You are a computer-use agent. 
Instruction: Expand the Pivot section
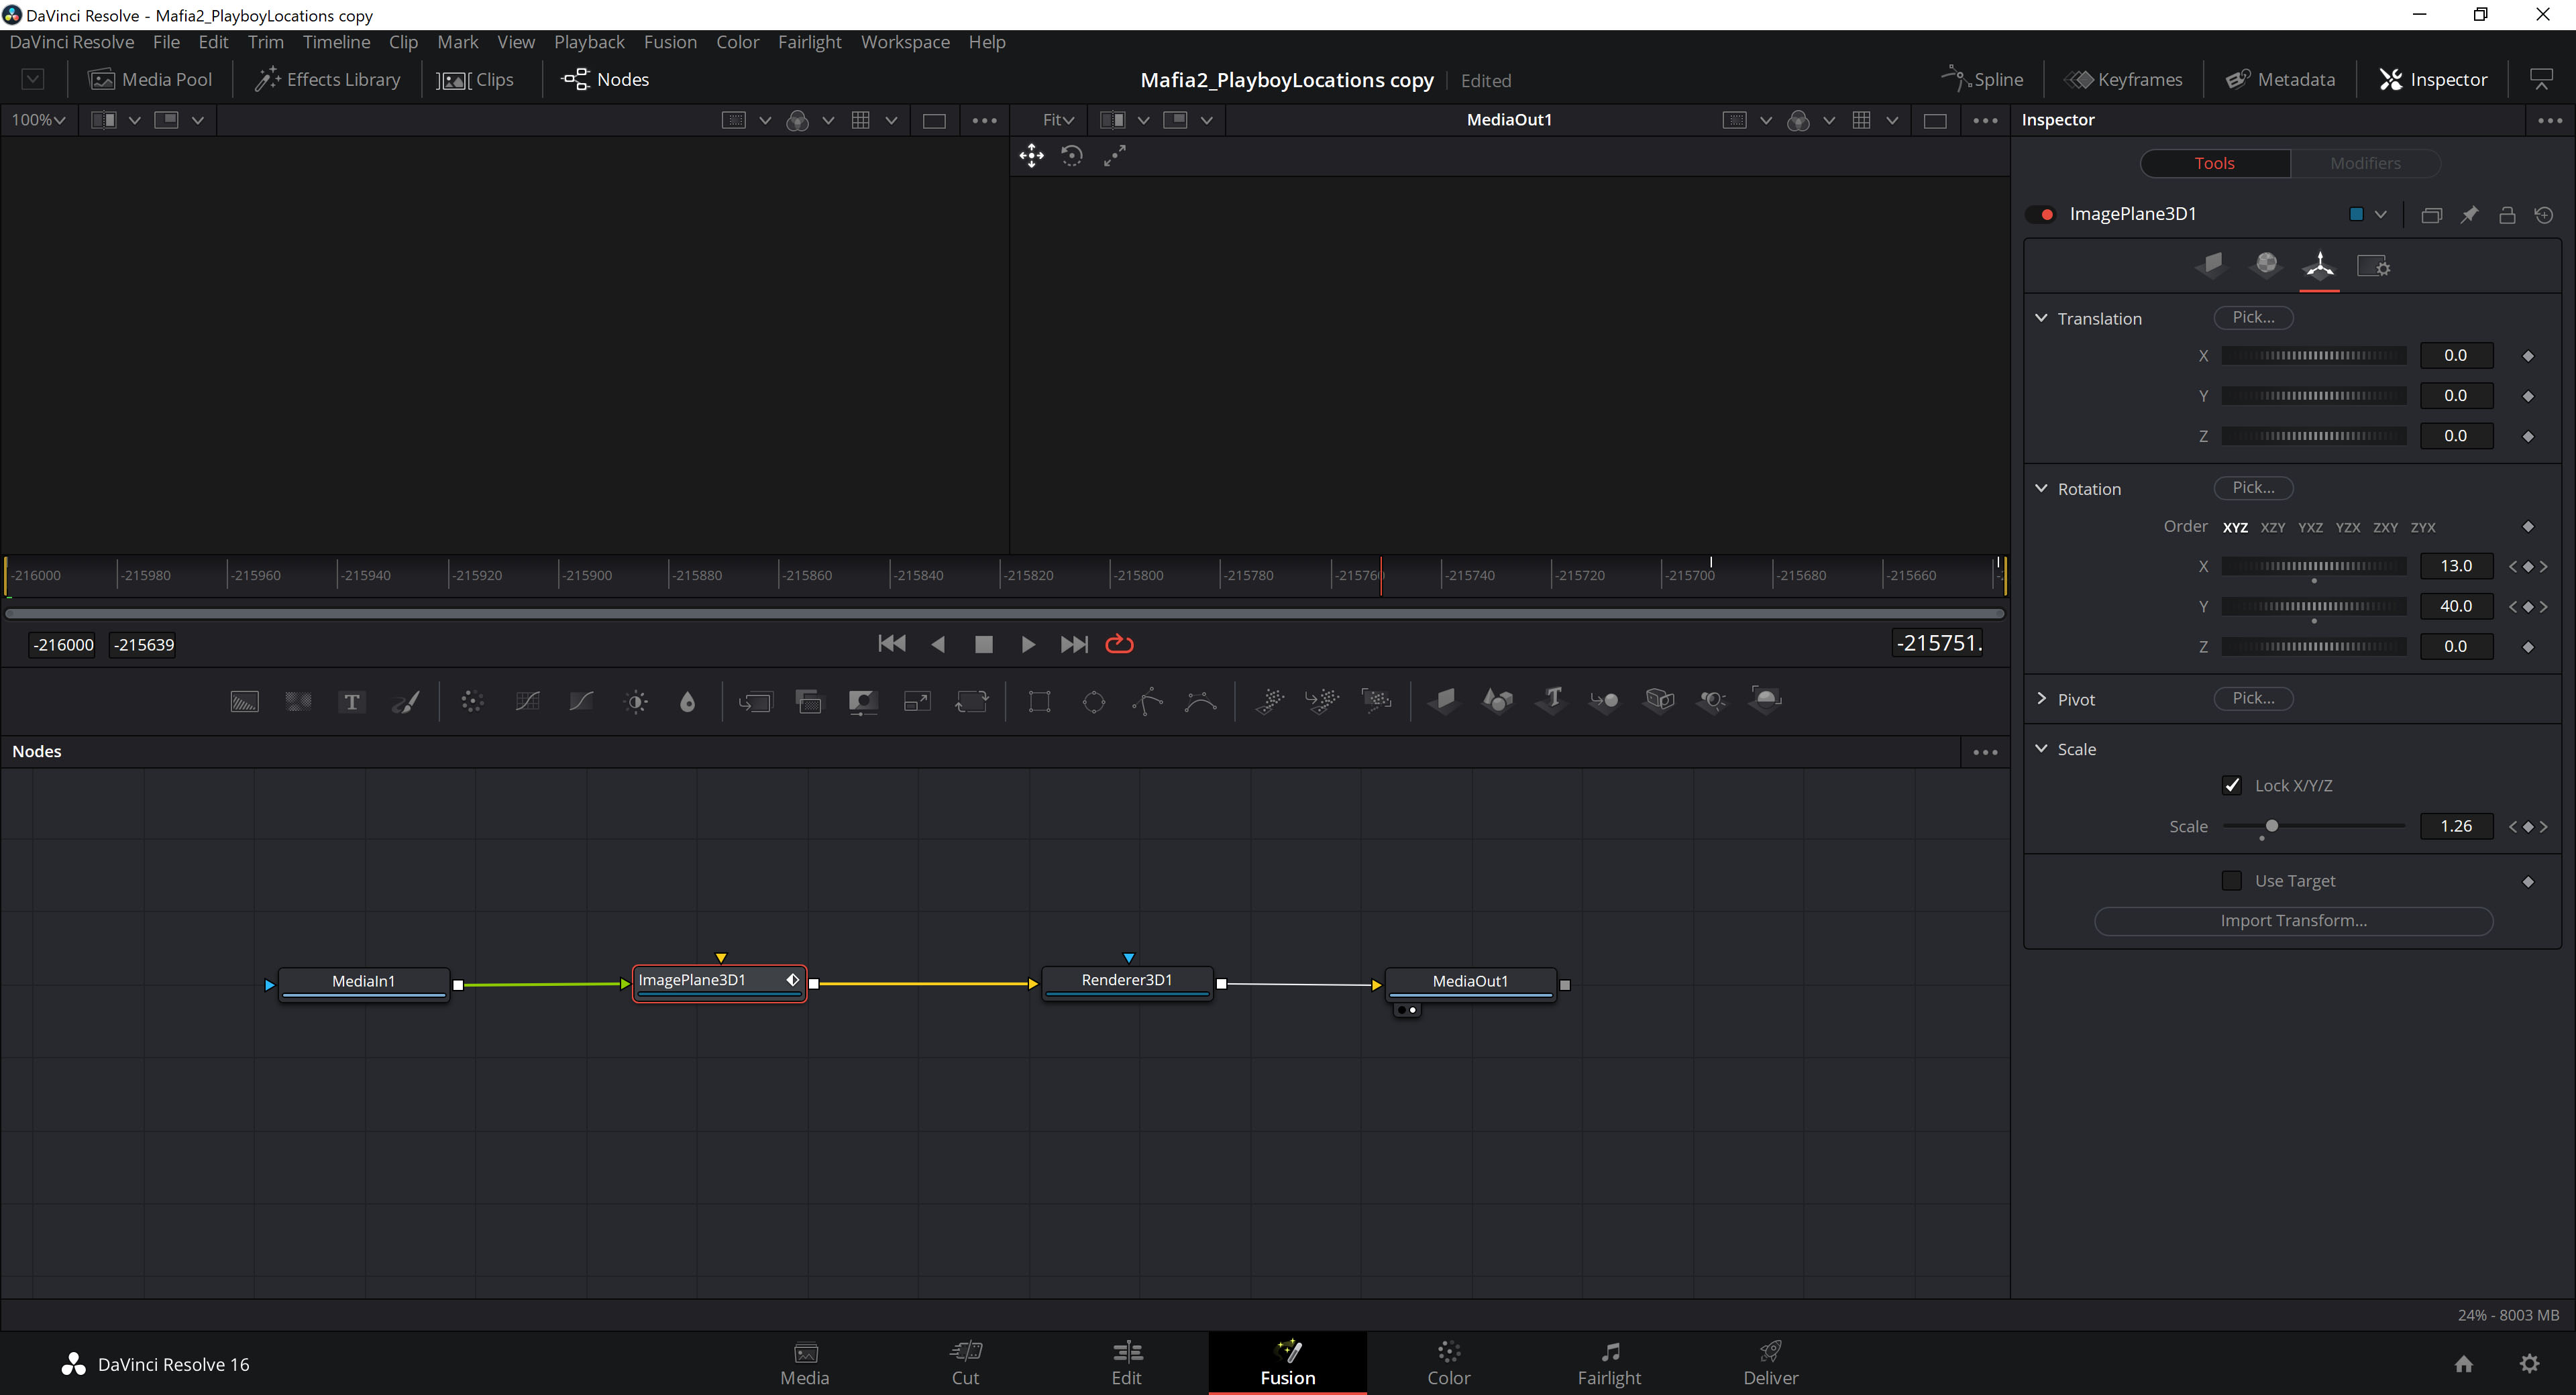tap(2041, 699)
